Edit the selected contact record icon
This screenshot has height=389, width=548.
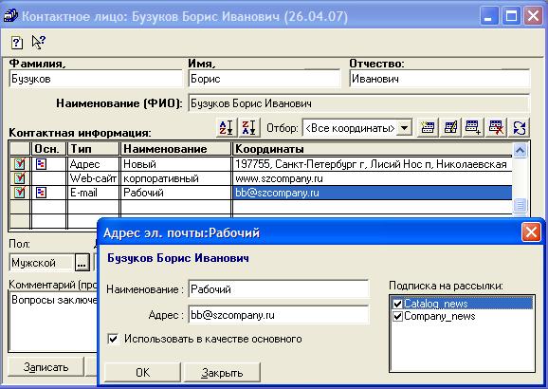click(x=450, y=127)
